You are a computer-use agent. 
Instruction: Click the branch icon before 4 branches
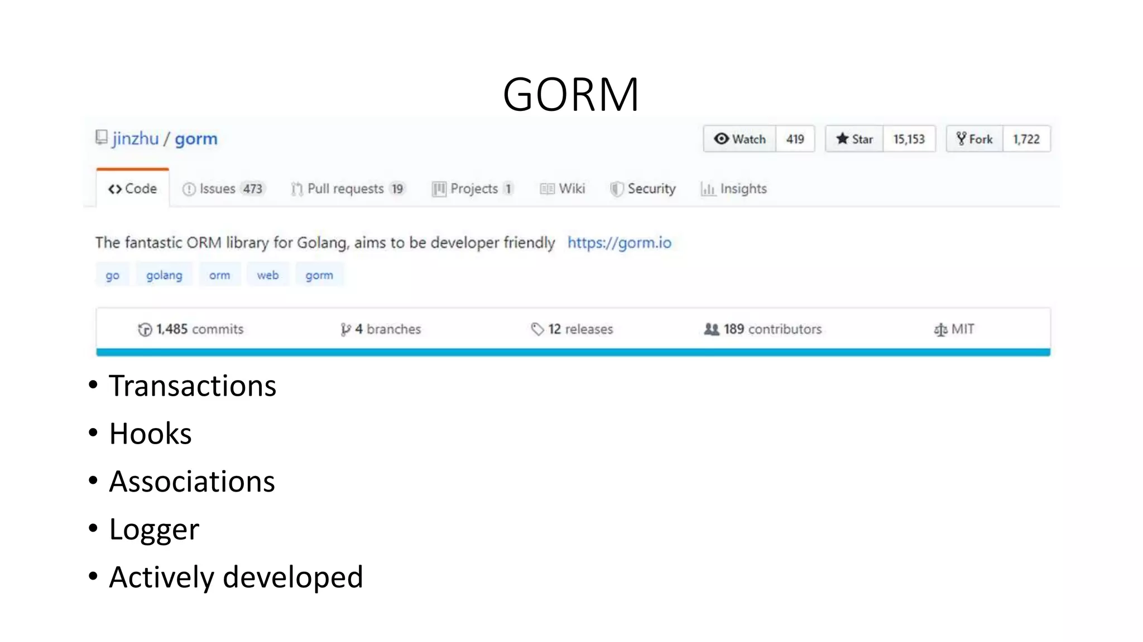345,330
